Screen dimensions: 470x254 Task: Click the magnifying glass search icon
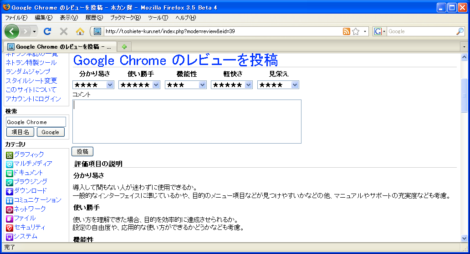(x=460, y=31)
